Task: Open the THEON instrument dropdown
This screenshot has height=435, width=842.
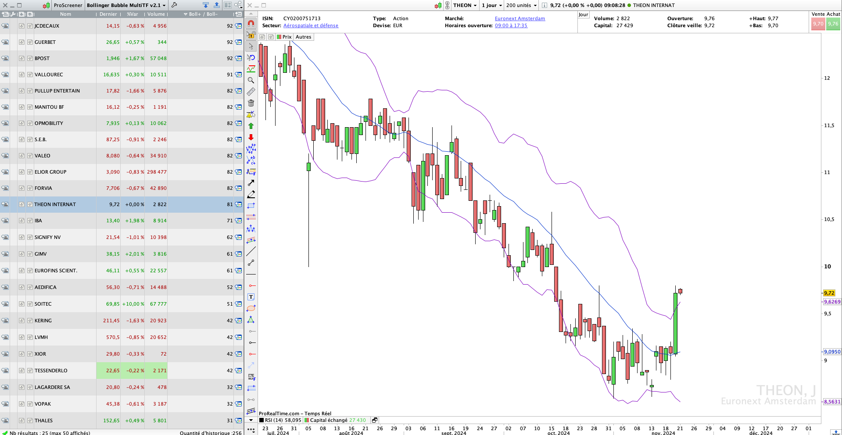Action: (465, 5)
